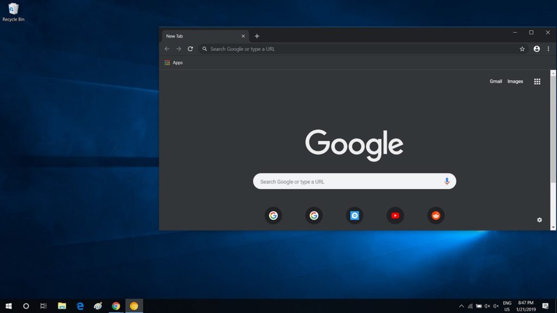Bookmark this page using the star icon
Screen dimensions: 557x313
click(x=522, y=48)
